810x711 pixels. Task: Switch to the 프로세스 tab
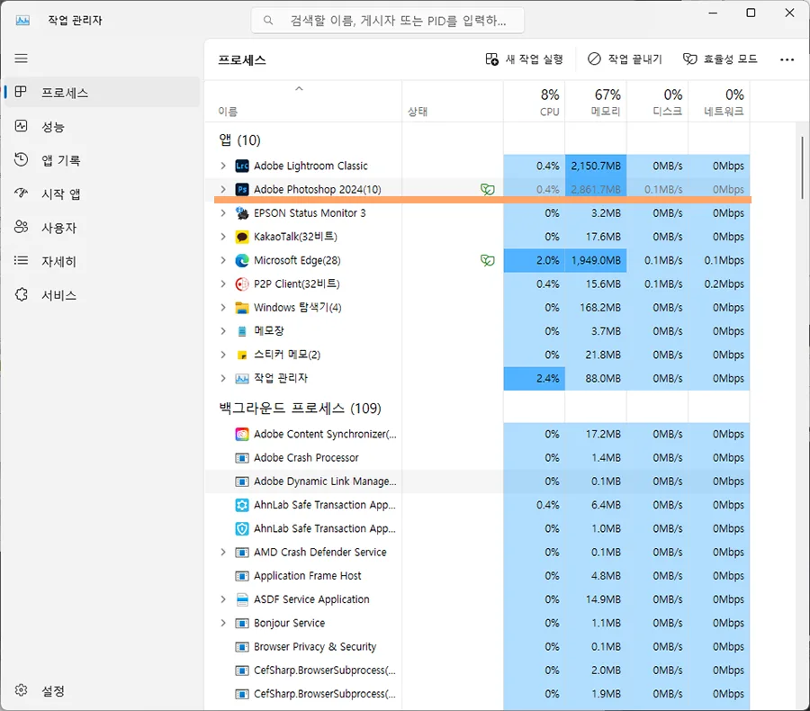(54, 92)
